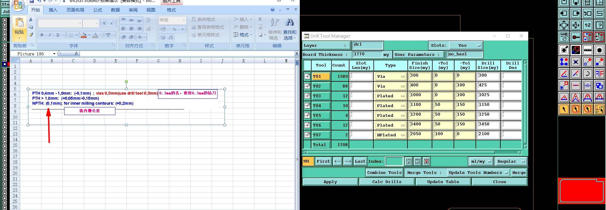Select the plain arrow pointer tool icon
Screen dimensions: 606x210
pyautogui.click(x=564, y=109)
